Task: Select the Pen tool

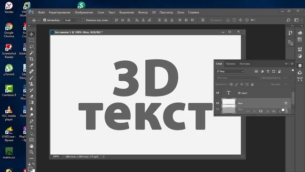Action: [x=31, y=121]
